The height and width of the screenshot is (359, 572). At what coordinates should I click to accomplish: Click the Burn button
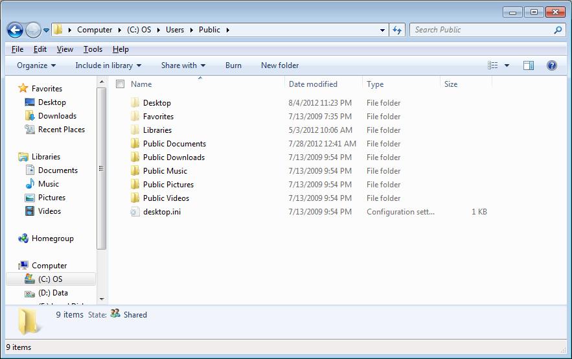233,65
